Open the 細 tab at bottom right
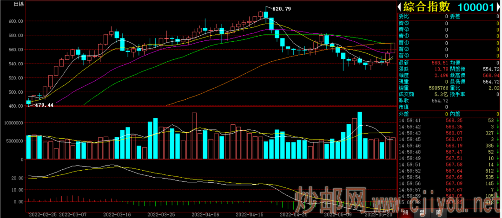 click(x=406, y=213)
